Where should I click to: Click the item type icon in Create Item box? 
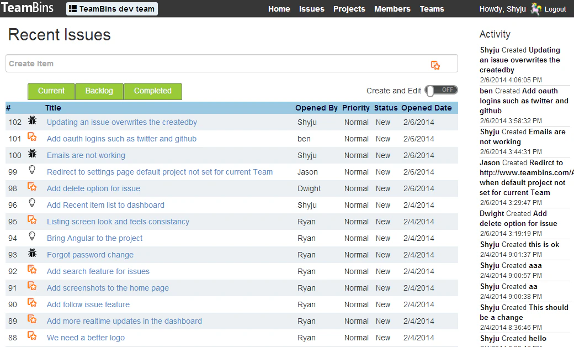pos(435,65)
